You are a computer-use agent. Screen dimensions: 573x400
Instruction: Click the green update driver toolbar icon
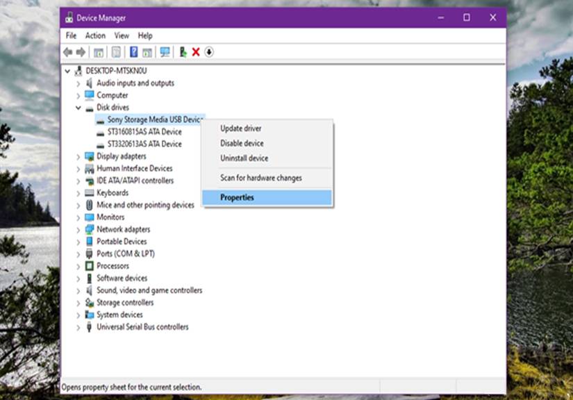(x=183, y=52)
